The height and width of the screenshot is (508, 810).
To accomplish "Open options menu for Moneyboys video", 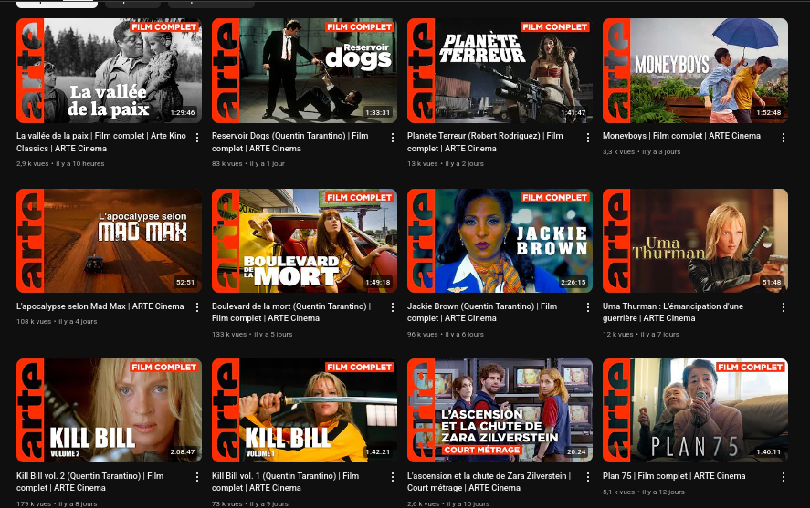I will [x=784, y=138].
